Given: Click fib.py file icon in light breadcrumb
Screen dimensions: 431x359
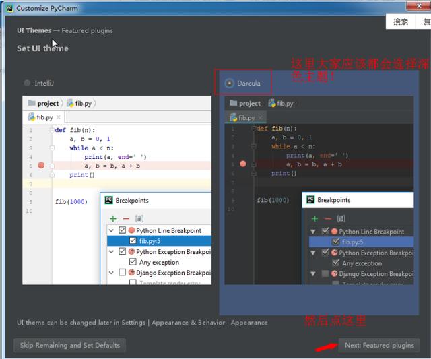Looking at the screenshot, I should click(70, 103).
